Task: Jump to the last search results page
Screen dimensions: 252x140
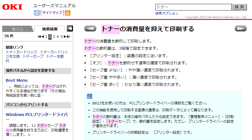Action: click(69, 36)
